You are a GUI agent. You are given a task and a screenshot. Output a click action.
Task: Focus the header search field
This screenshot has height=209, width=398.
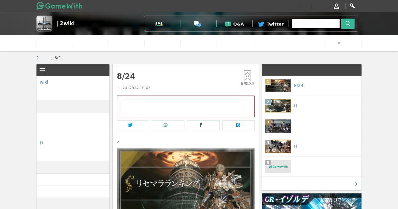click(x=316, y=24)
